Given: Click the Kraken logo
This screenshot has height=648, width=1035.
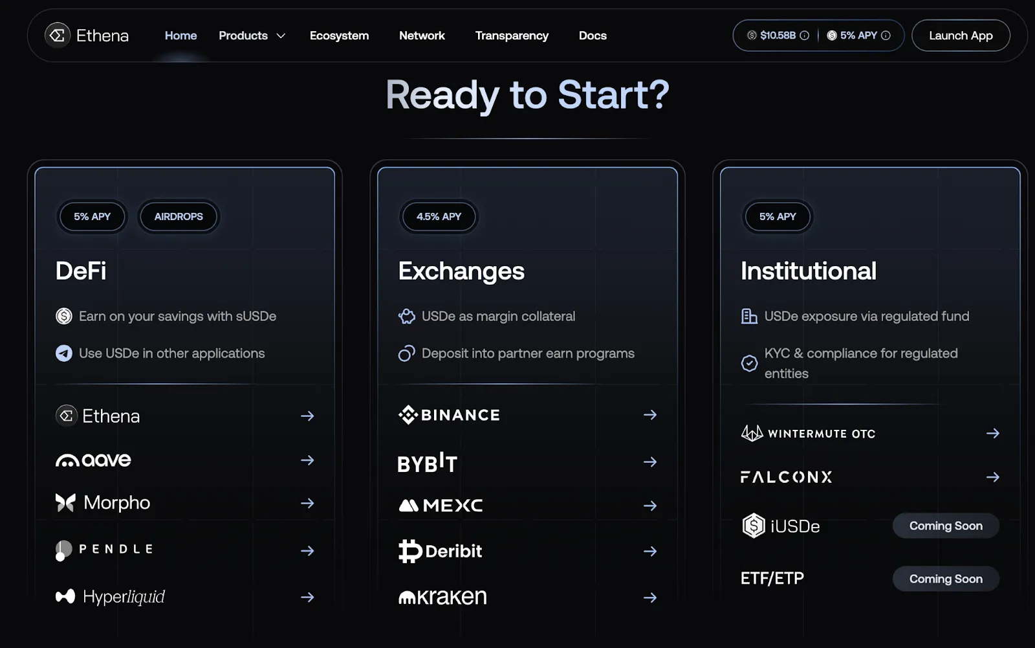Looking at the screenshot, I should [x=442, y=596].
